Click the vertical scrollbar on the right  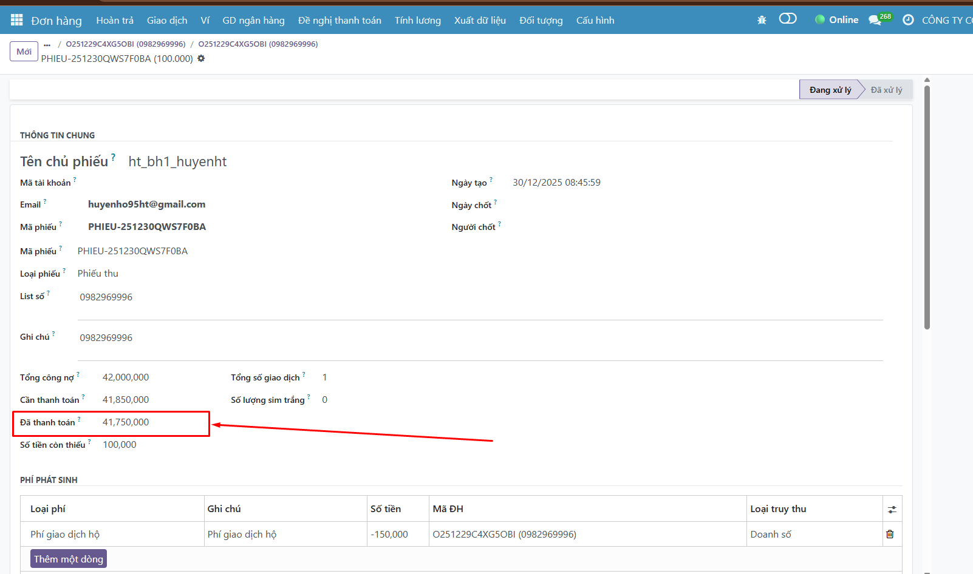[x=927, y=206]
